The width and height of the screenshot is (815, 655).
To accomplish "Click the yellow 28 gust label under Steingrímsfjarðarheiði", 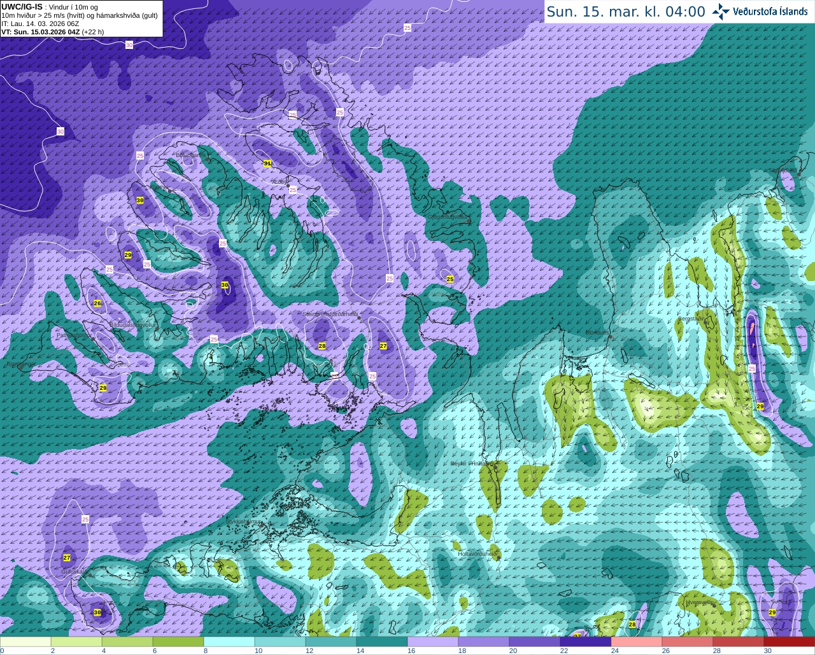I will tap(322, 346).
